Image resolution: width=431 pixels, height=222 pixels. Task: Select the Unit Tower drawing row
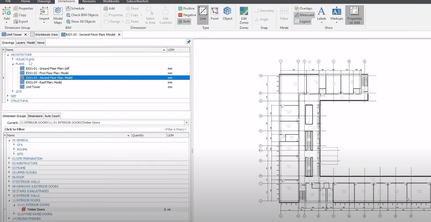(33, 87)
